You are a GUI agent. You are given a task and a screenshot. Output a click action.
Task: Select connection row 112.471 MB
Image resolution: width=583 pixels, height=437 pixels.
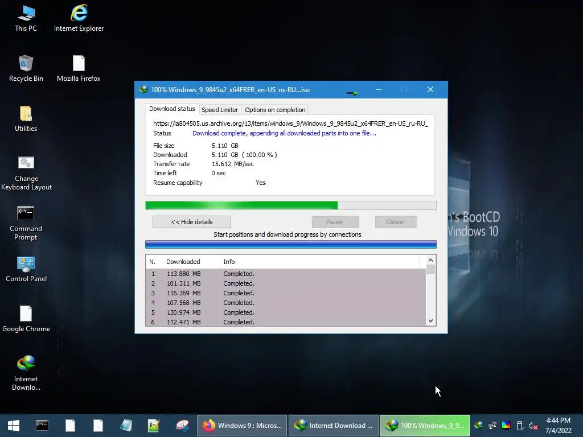tap(286, 322)
